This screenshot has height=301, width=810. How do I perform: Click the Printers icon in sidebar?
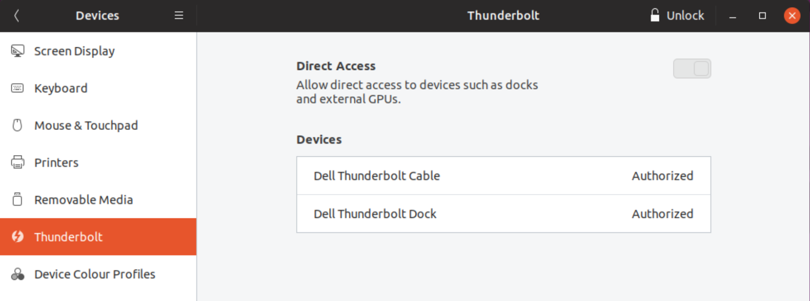click(17, 162)
